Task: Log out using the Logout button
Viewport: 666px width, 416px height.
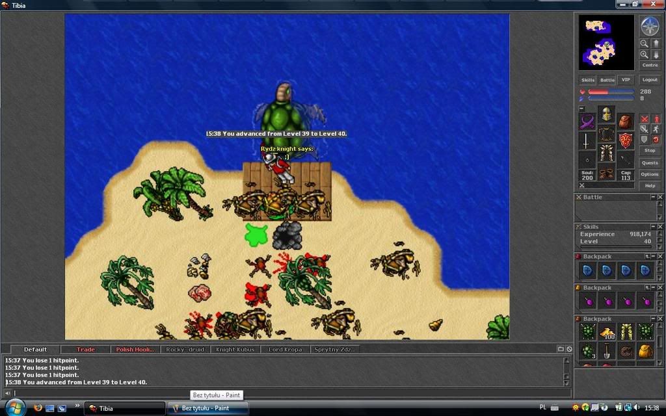Action: (x=650, y=80)
